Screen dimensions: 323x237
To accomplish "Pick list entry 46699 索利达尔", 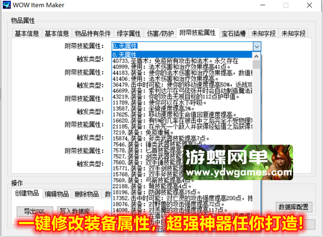I will click(x=182, y=91).
